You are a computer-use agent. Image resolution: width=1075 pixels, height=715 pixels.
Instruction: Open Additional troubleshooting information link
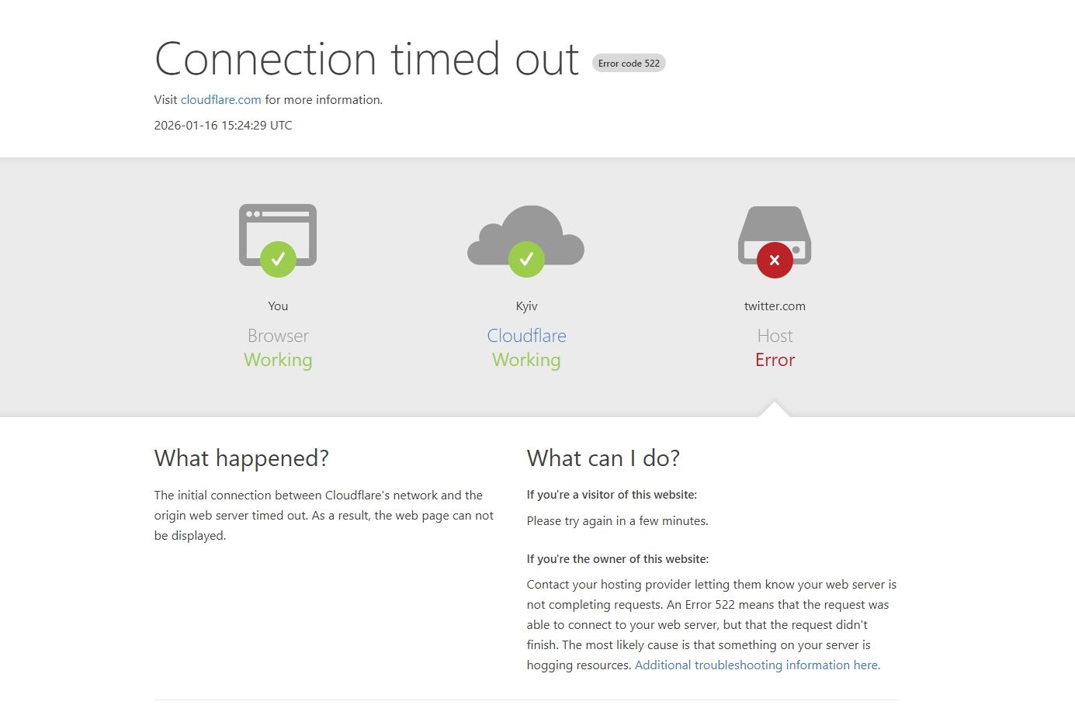tap(757, 665)
